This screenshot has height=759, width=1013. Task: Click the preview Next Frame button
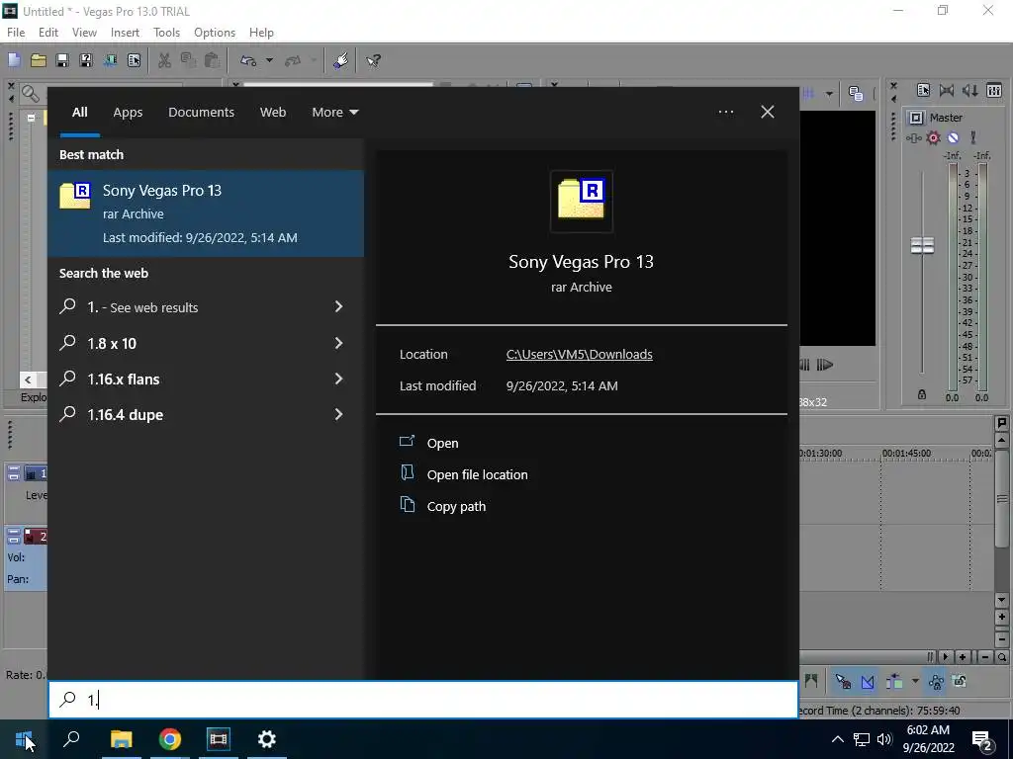(824, 366)
